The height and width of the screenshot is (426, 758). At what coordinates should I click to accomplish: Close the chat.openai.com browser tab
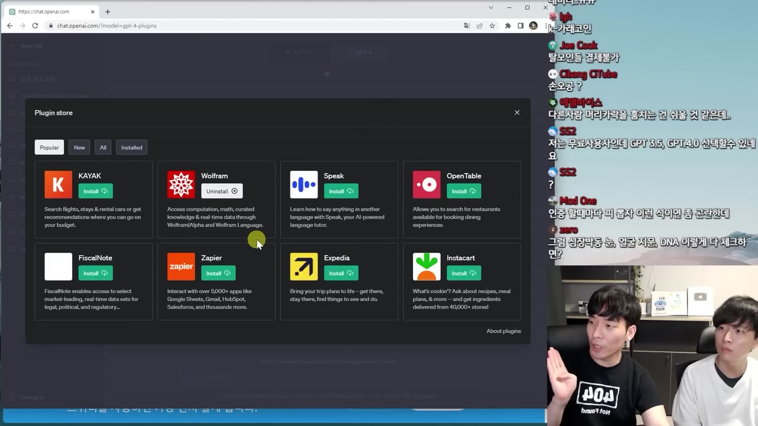point(93,11)
